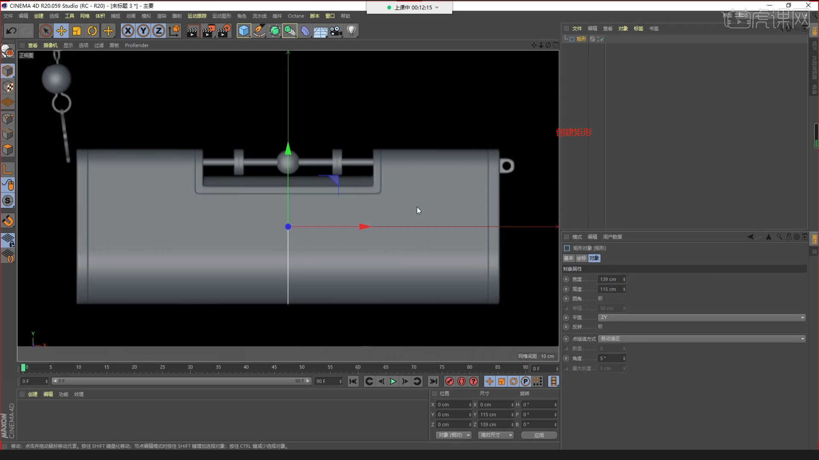Open Object Manager 对象 menu
The image size is (819, 460).
pos(623,29)
